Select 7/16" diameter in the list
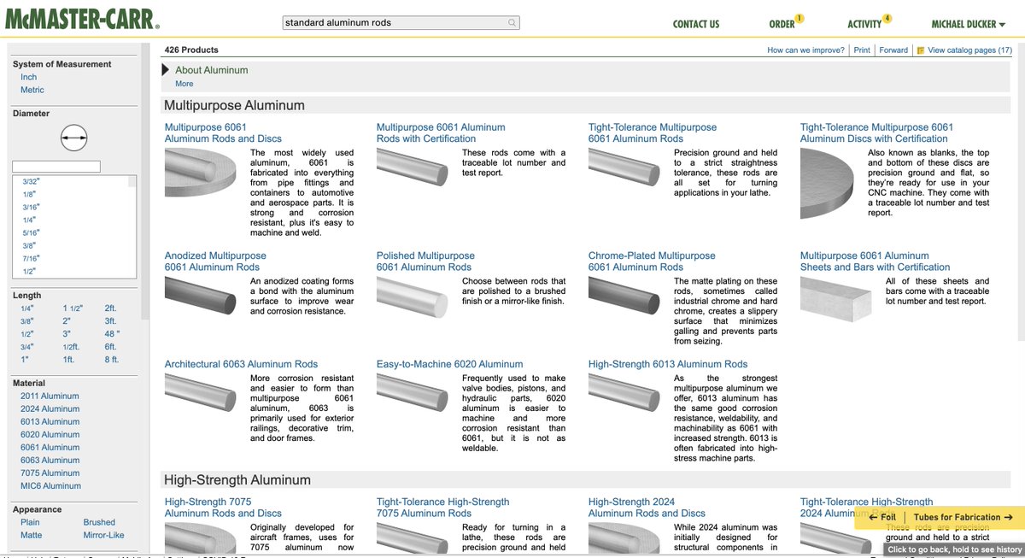This screenshot has height=558, width=1025. 31,258
